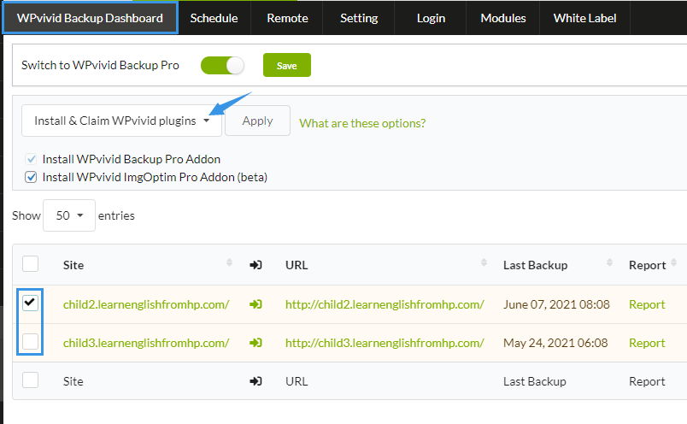Click the Apply button
Screen dimensions: 687x424
258,121
